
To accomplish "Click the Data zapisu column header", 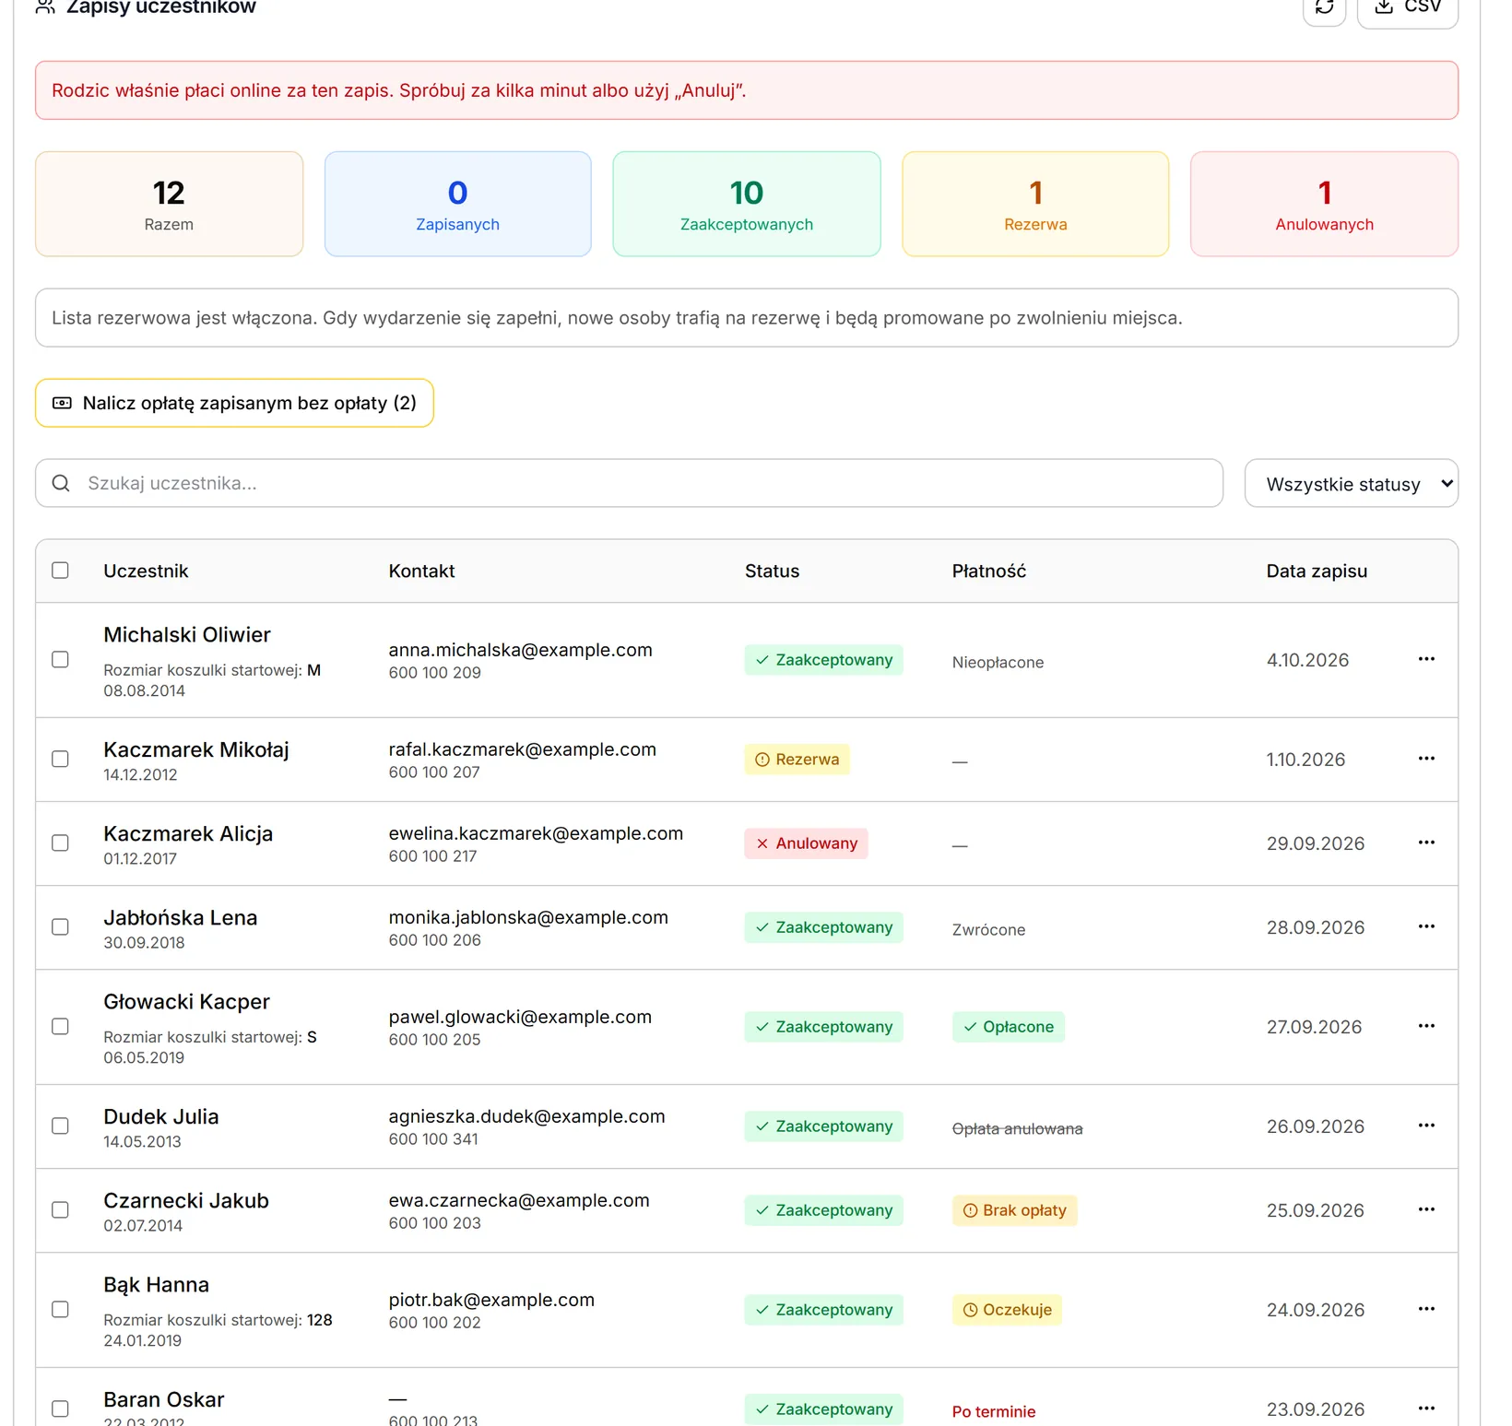I will [x=1317, y=571].
